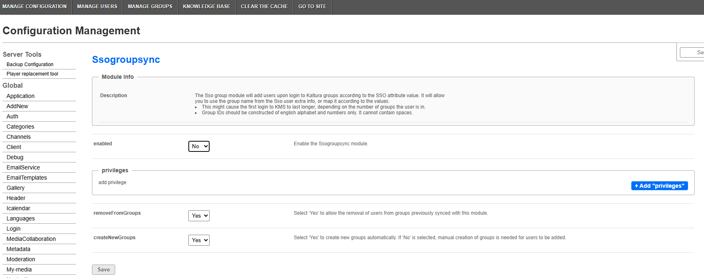Open the Knowledge Base menu item

[207, 7]
